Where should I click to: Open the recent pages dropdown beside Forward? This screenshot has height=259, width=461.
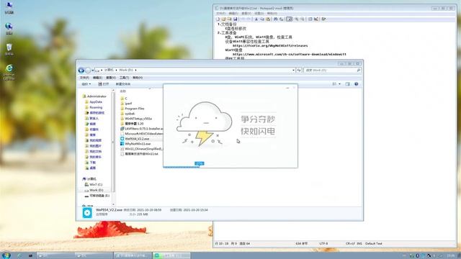pos(93,71)
